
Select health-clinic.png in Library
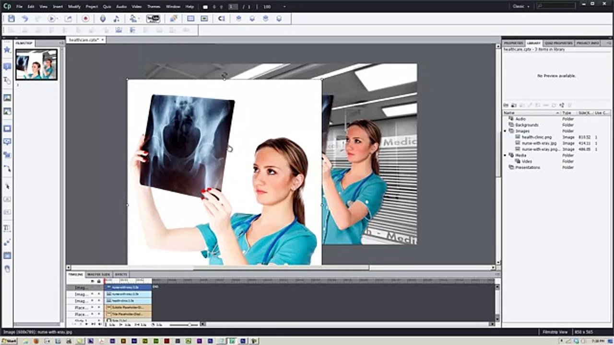[537, 137]
